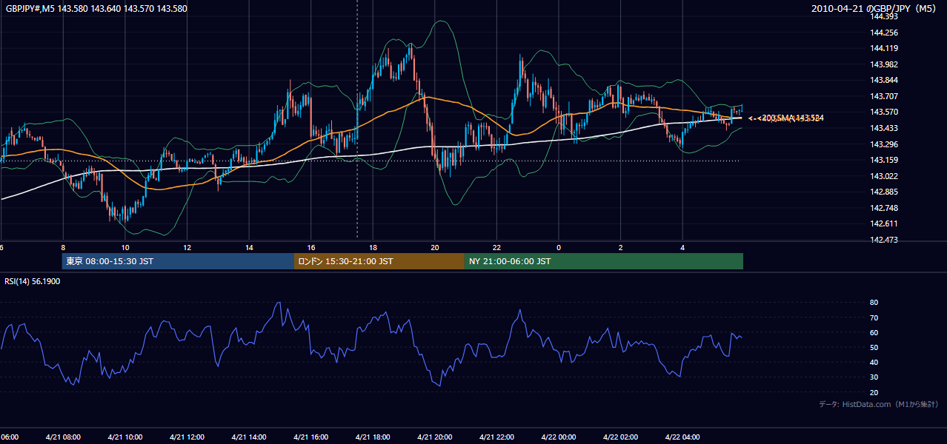Click price axis label 144.256

click(x=885, y=33)
